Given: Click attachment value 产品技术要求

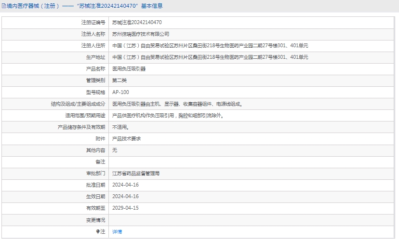Looking at the screenshot, I should pos(126,139).
